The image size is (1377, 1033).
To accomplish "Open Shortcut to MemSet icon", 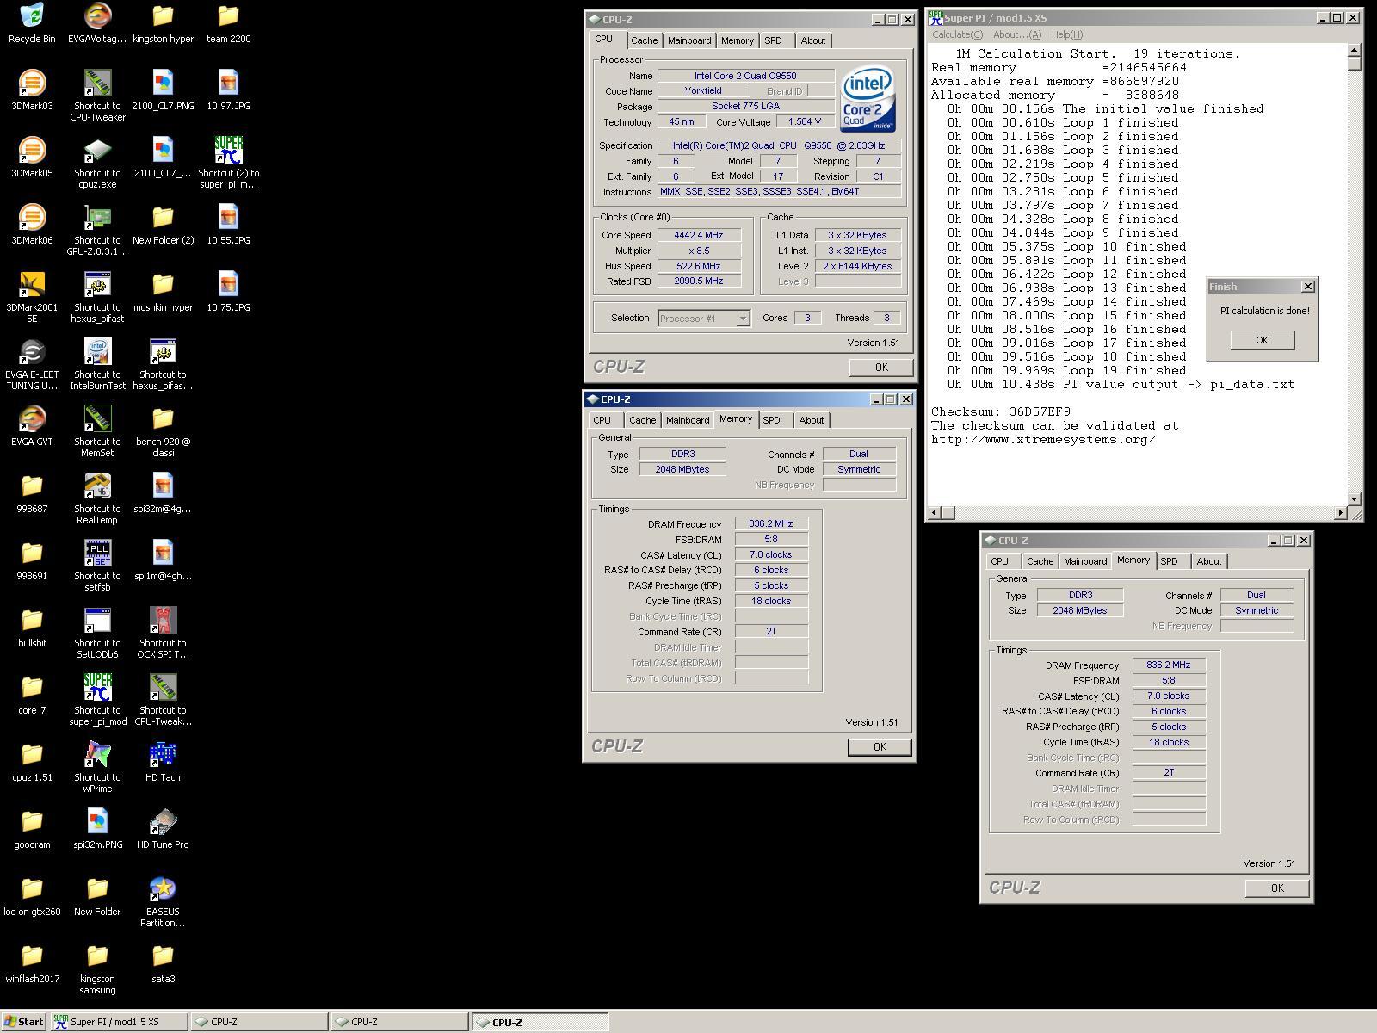I will pos(97,431).
